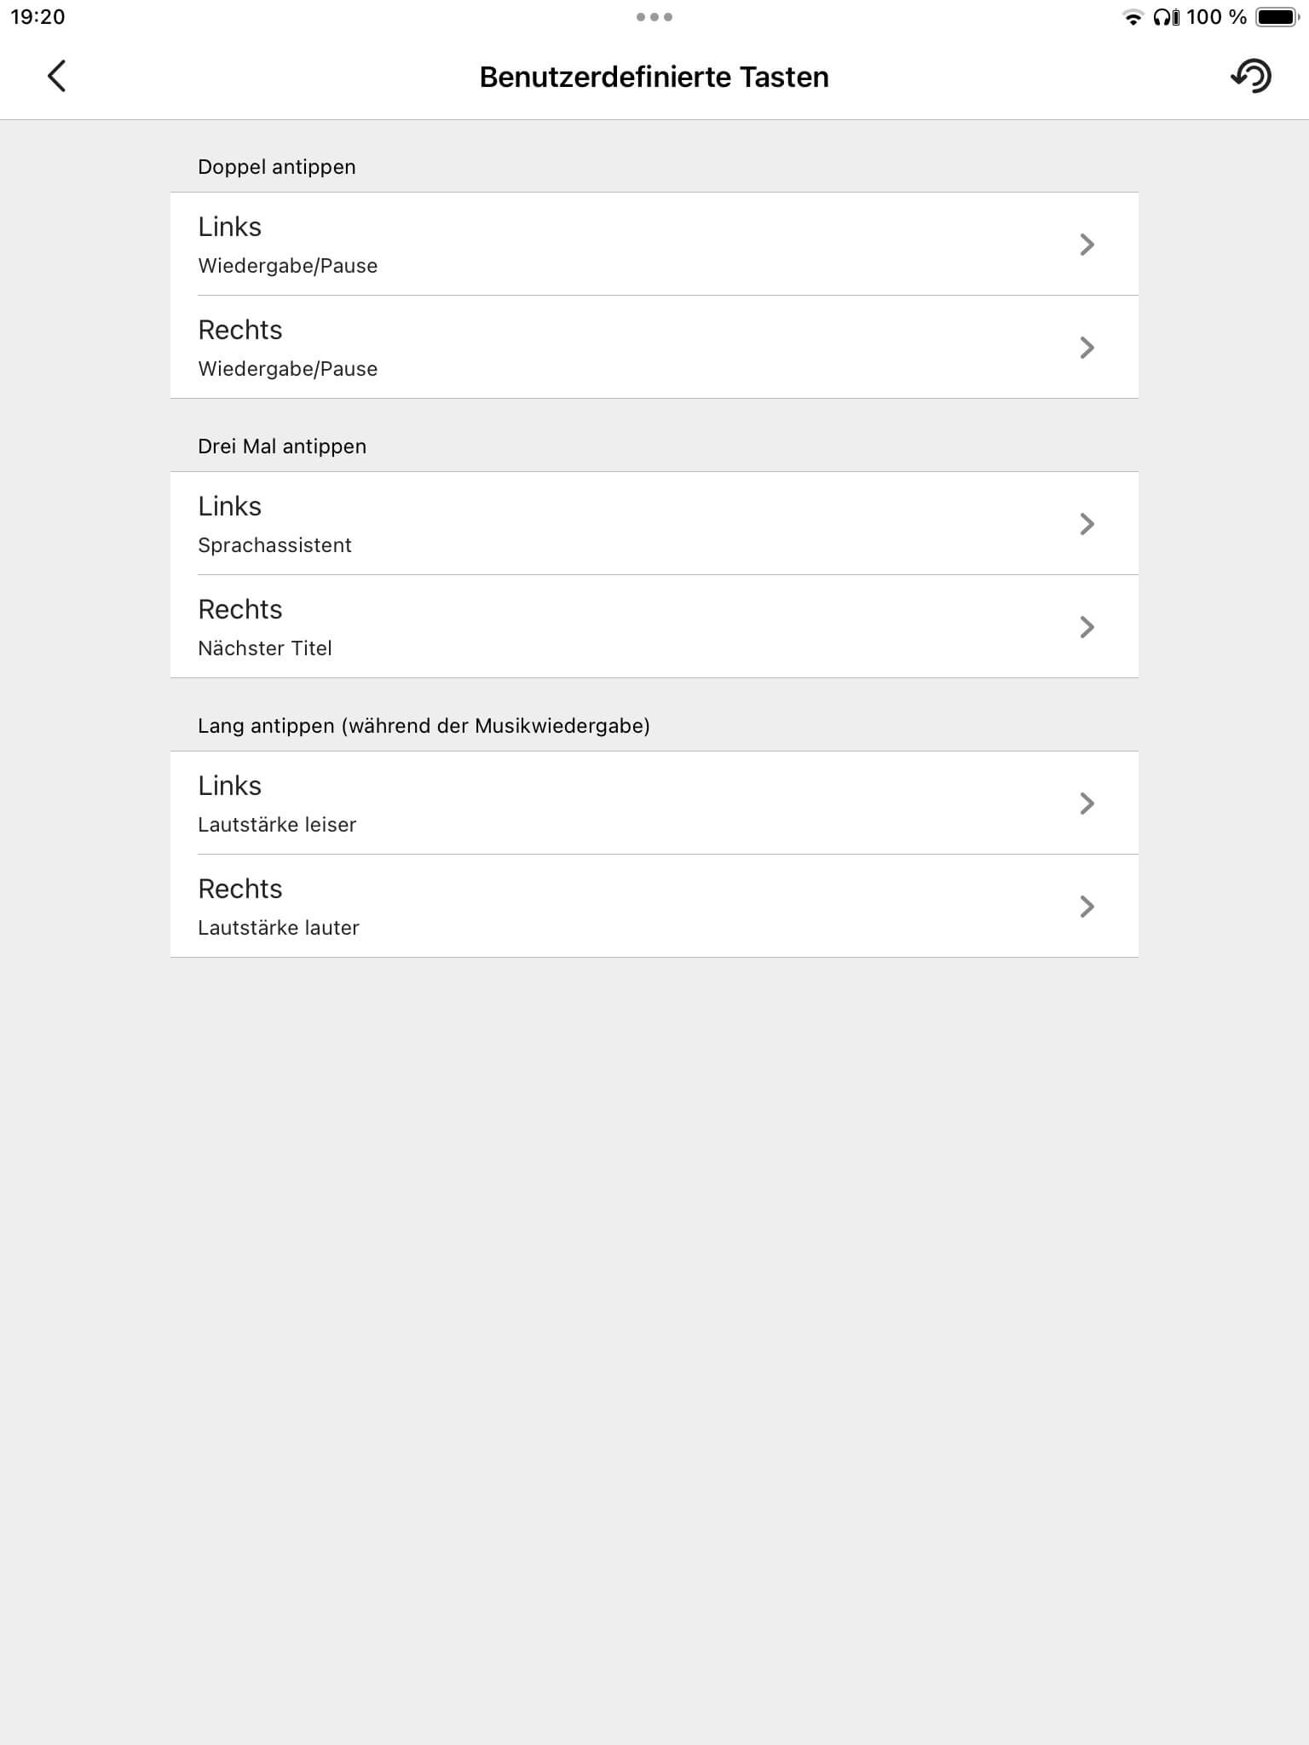The width and height of the screenshot is (1309, 1745).
Task: Open the Rechts Wiedergabe/Pause setting
Action: tap(597, 348)
